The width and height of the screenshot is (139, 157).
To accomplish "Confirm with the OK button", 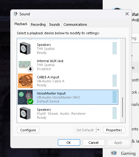I will click(69, 143).
